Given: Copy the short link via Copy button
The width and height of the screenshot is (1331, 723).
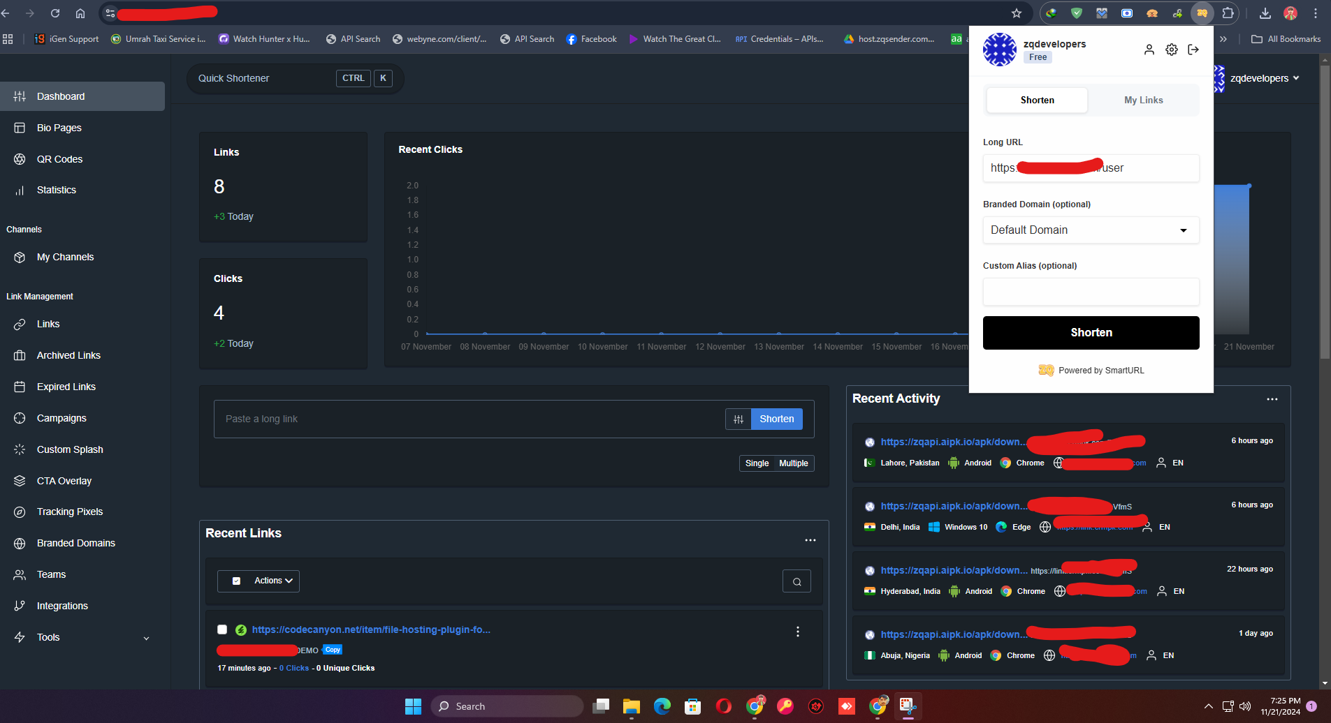Looking at the screenshot, I should (x=333, y=650).
